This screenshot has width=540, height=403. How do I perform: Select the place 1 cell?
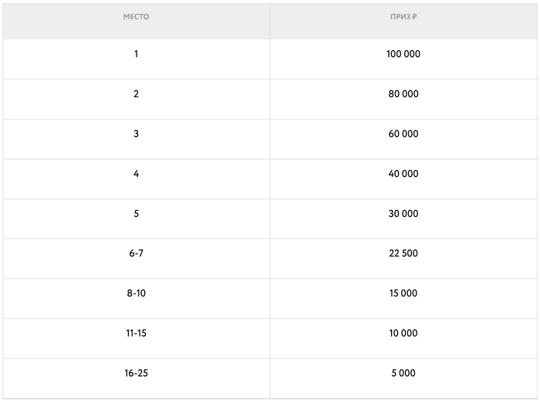tap(136, 55)
